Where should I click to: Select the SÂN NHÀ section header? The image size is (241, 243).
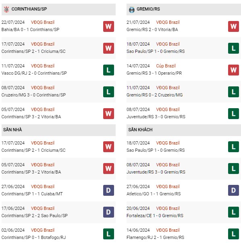tap(58, 130)
